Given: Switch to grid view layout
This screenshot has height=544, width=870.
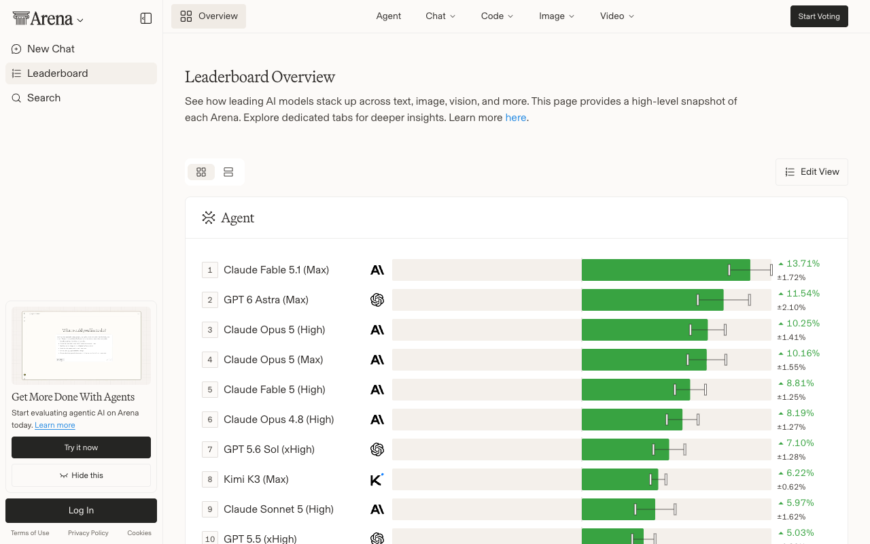Looking at the screenshot, I should (201, 172).
